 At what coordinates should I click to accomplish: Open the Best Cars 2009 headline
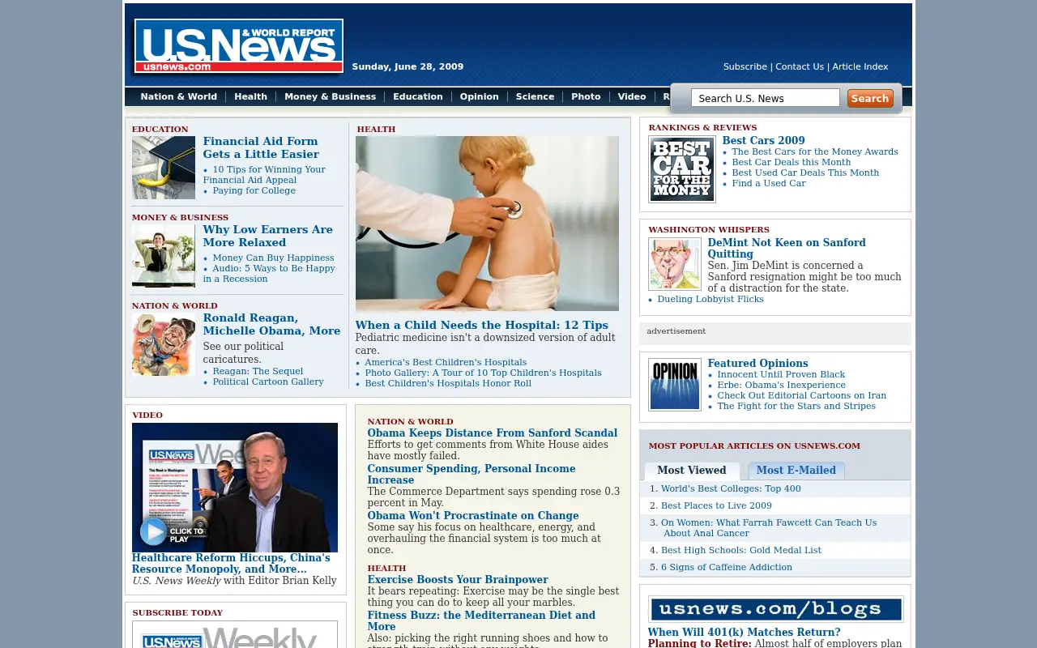click(x=763, y=140)
